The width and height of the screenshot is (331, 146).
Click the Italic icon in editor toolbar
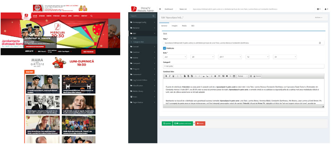tap(169, 76)
